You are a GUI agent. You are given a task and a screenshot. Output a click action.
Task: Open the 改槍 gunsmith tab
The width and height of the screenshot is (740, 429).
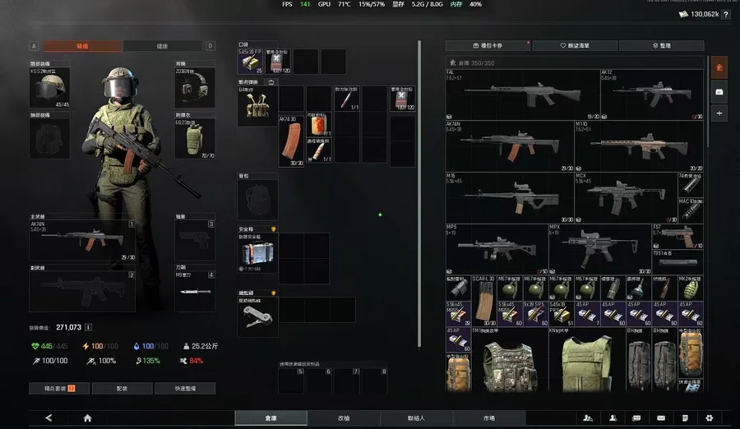344,417
